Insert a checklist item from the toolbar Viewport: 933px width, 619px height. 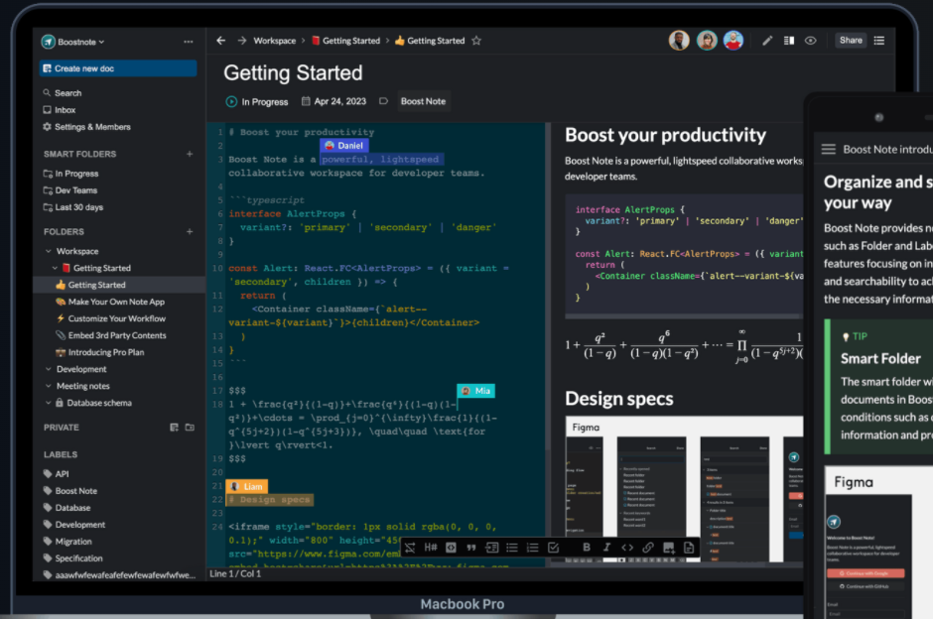pyautogui.click(x=554, y=548)
